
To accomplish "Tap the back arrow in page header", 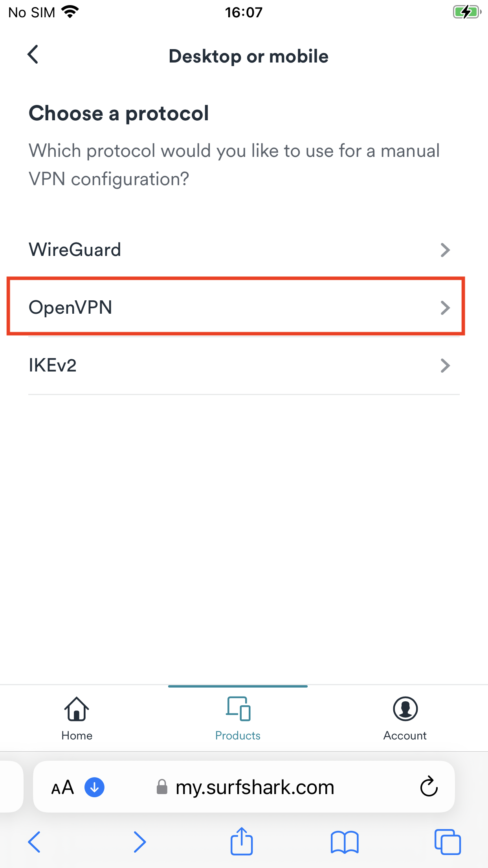I will point(33,54).
